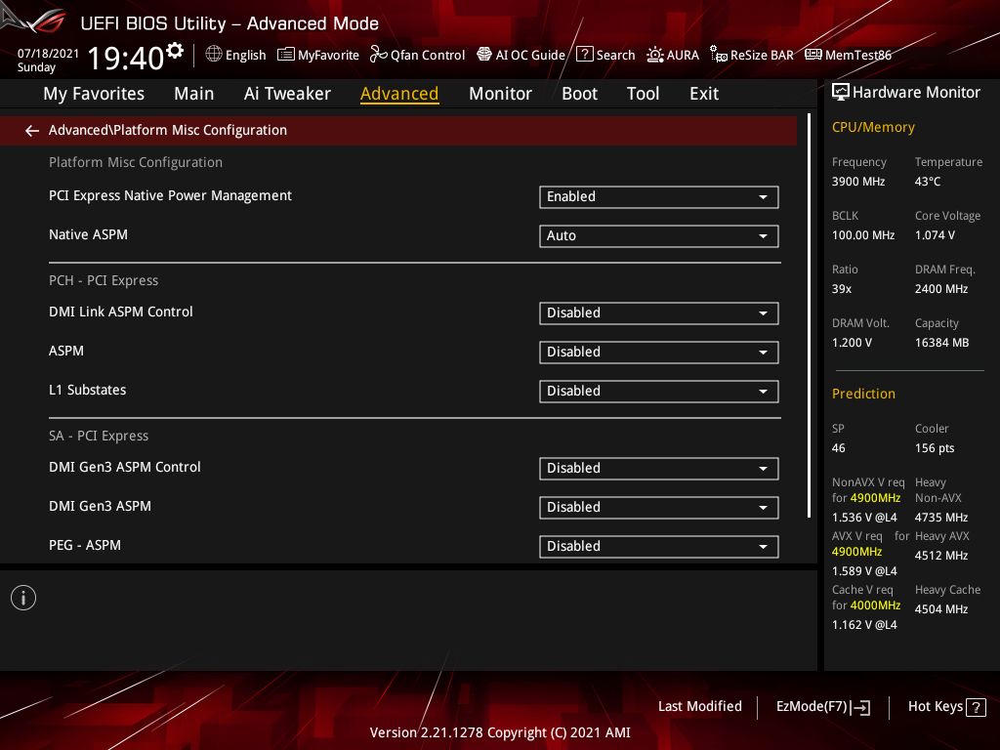The width and height of the screenshot is (1000, 750).
Task: Open the DMI Link ASPM Control dropdown
Action: click(x=658, y=312)
